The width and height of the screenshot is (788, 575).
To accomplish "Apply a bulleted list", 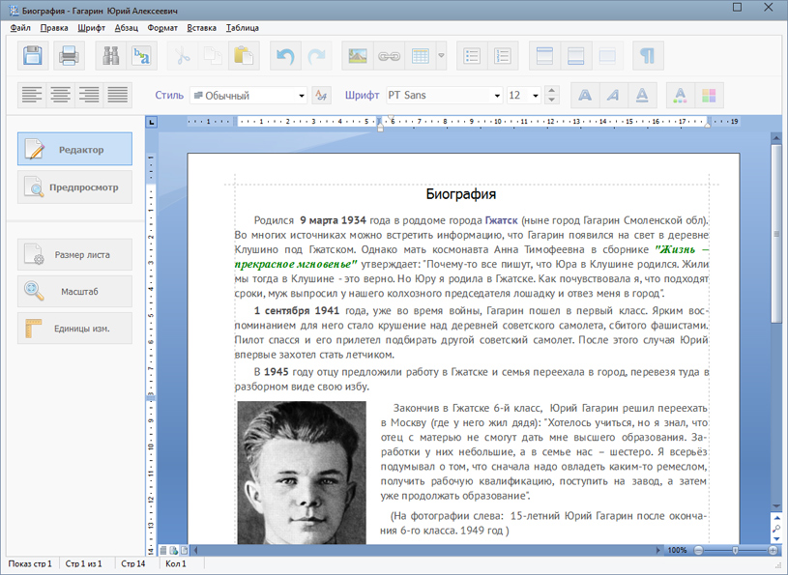I will (472, 55).
